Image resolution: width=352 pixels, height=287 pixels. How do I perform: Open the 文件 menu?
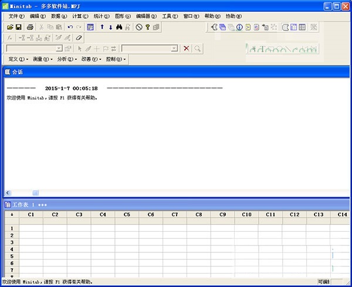16,16
